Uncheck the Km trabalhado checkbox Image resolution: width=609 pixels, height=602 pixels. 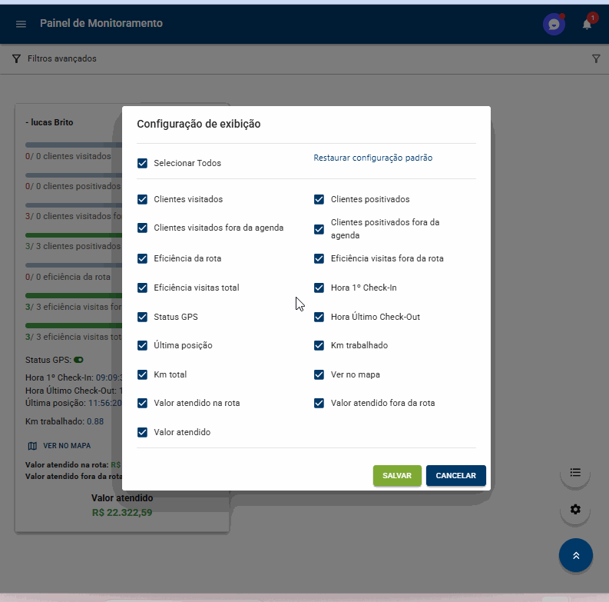[x=319, y=345]
